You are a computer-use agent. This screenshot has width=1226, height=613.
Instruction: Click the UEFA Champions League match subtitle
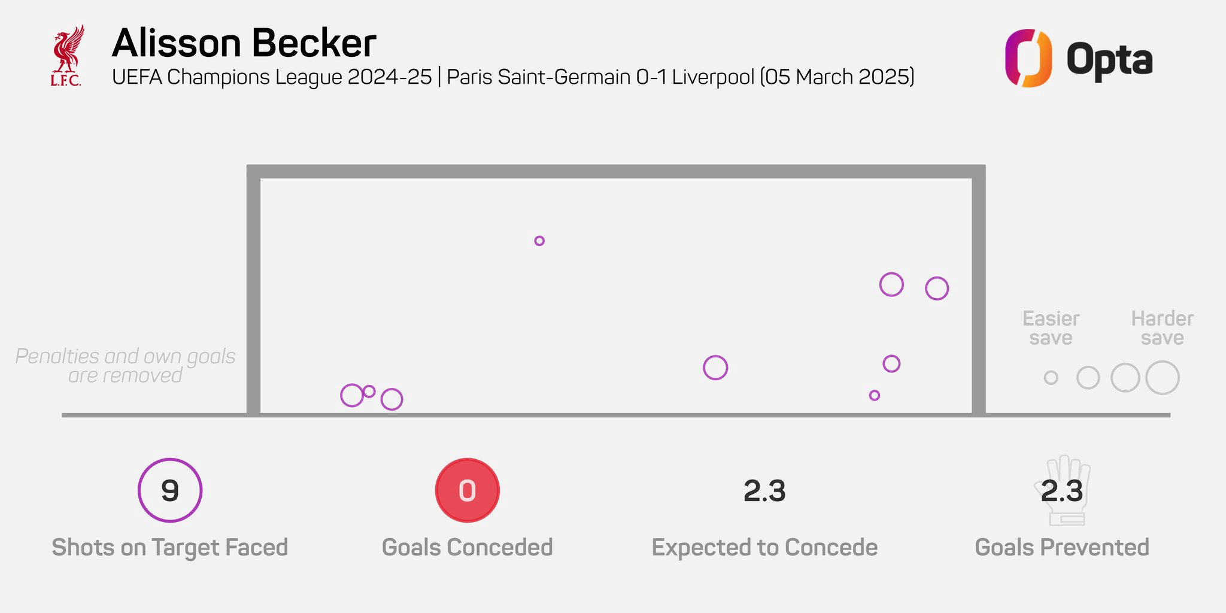click(x=513, y=77)
